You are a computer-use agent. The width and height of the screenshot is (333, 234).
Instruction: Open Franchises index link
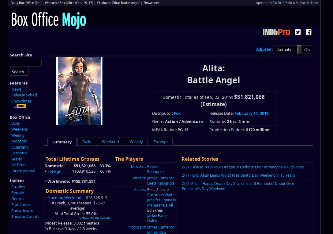(21, 205)
